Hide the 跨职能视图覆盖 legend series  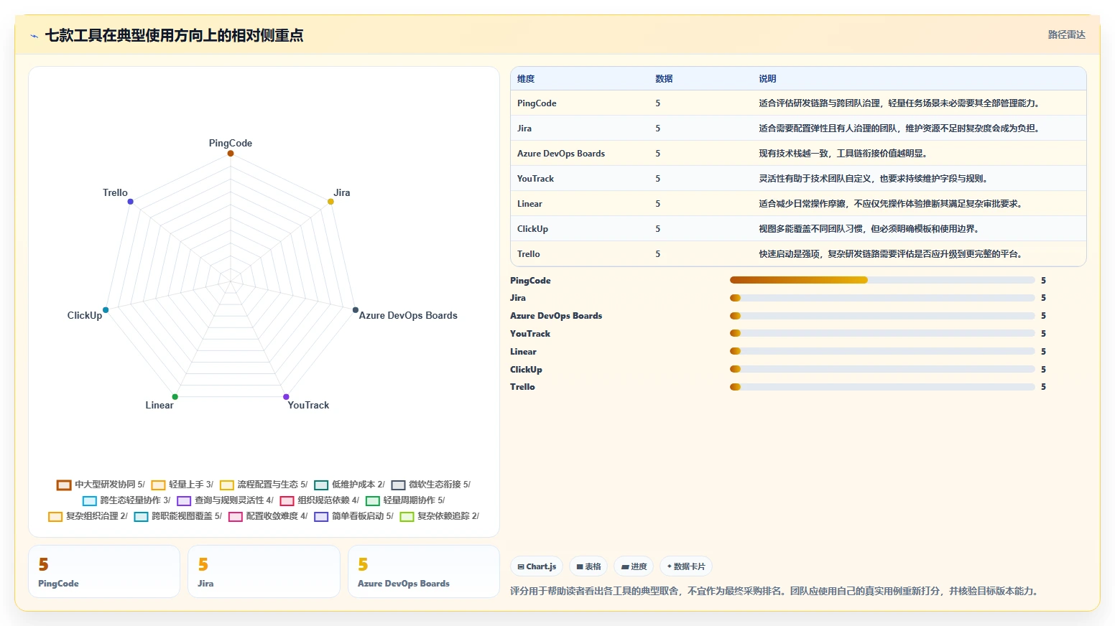(177, 516)
